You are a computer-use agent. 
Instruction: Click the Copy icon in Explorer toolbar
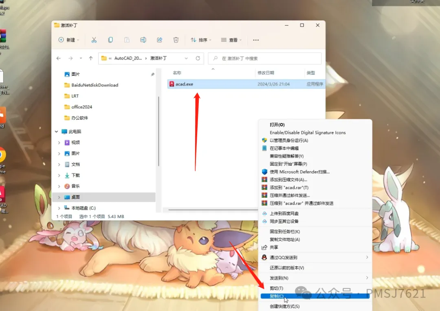point(110,40)
